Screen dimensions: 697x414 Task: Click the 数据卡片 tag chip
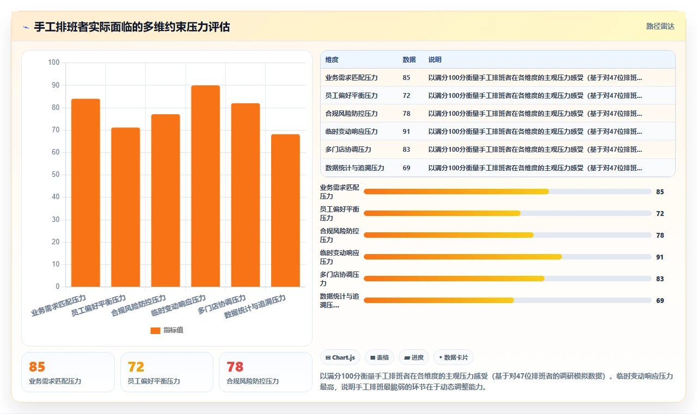(x=454, y=357)
